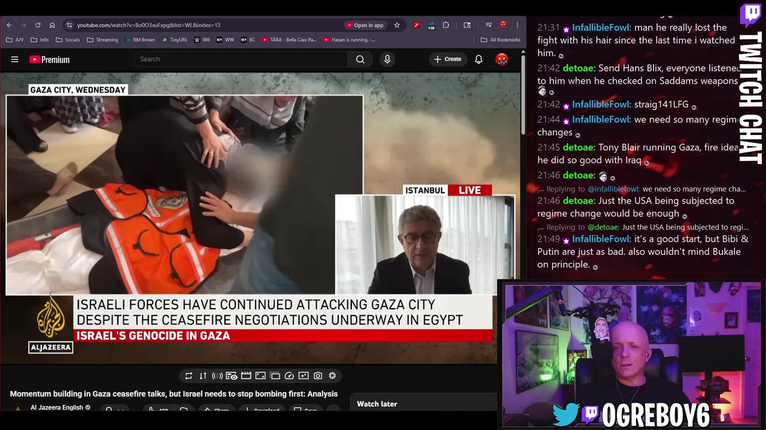
Task: Open the TinyURL bookmark
Action: coord(174,40)
